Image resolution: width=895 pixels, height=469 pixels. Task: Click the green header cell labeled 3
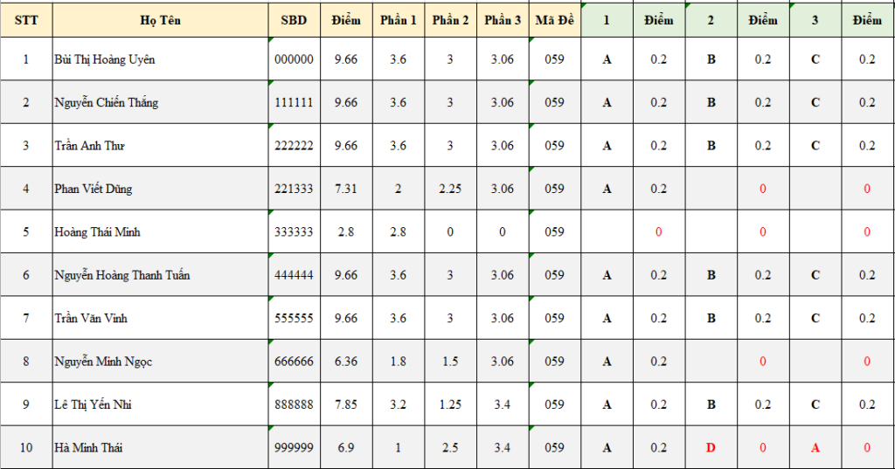click(815, 21)
